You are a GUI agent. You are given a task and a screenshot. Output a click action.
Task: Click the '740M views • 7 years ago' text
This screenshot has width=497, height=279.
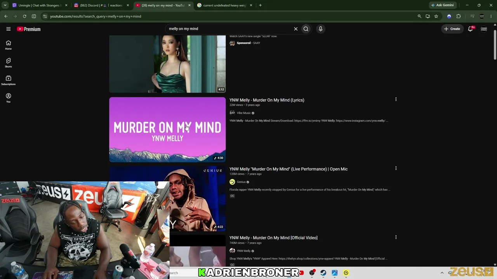(x=245, y=243)
